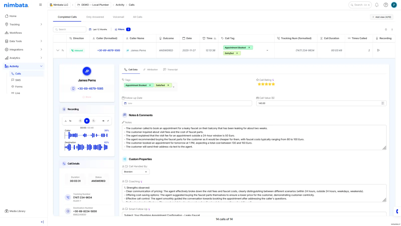Open the help question mark icon
Viewport: 401px width, 226px height.
(x=386, y=5)
